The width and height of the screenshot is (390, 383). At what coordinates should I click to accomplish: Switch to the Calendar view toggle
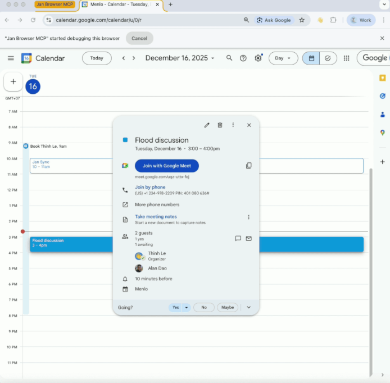tap(311, 58)
